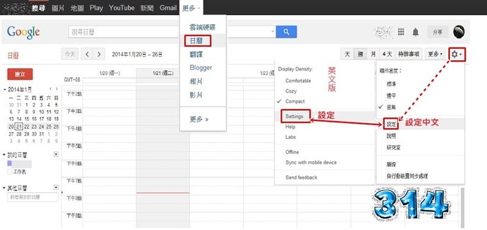Select 標準 density option
Viewport: 487px width, 230px height.
coord(391,84)
